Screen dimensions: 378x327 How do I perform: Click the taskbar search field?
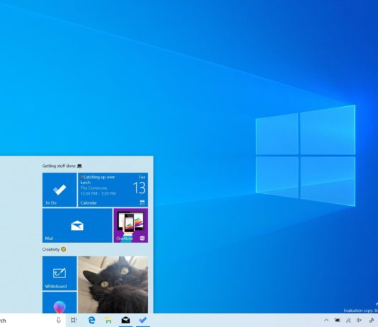tap(33, 320)
